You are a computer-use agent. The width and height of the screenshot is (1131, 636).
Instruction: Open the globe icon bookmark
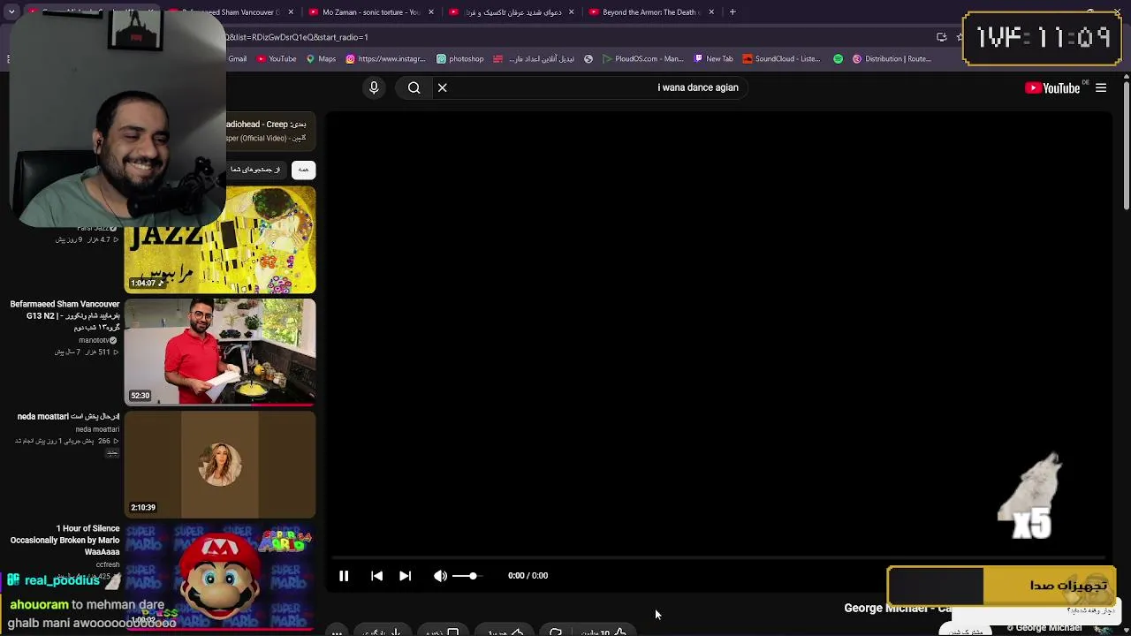point(588,59)
